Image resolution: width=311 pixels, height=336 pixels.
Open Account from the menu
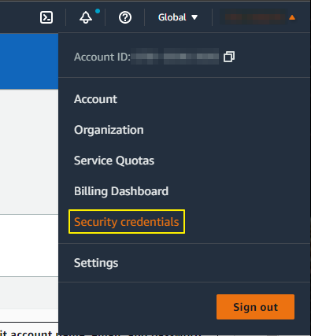[x=95, y=99]
